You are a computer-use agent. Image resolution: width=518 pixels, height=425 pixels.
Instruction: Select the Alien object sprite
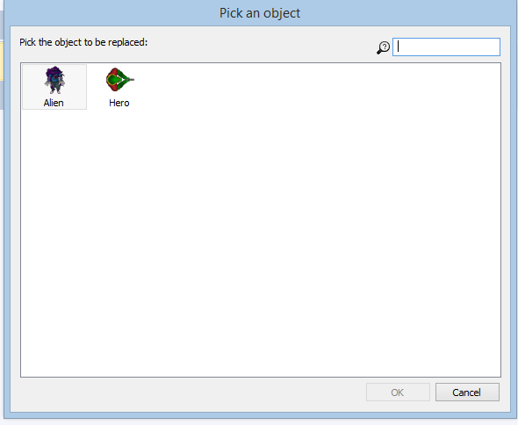[54, 80]
